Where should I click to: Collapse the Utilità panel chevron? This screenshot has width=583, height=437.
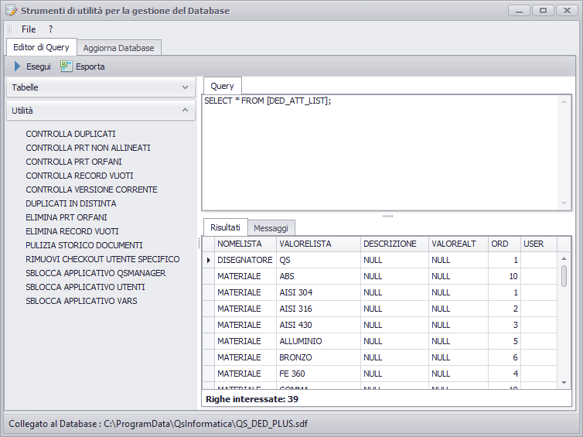(185, 110)
